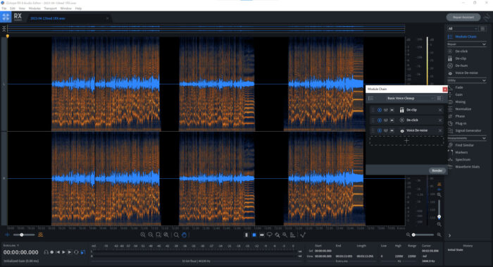Collapse the Measurements category section
493x267 pixels.
pyautogui.click(x=484, y=138)
